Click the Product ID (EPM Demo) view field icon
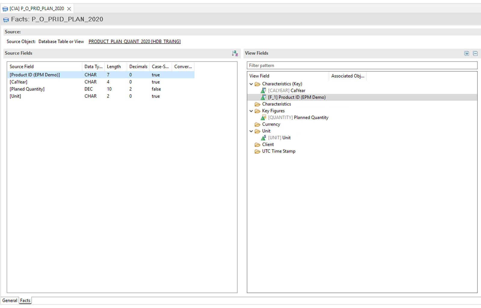 pos(263,97)
